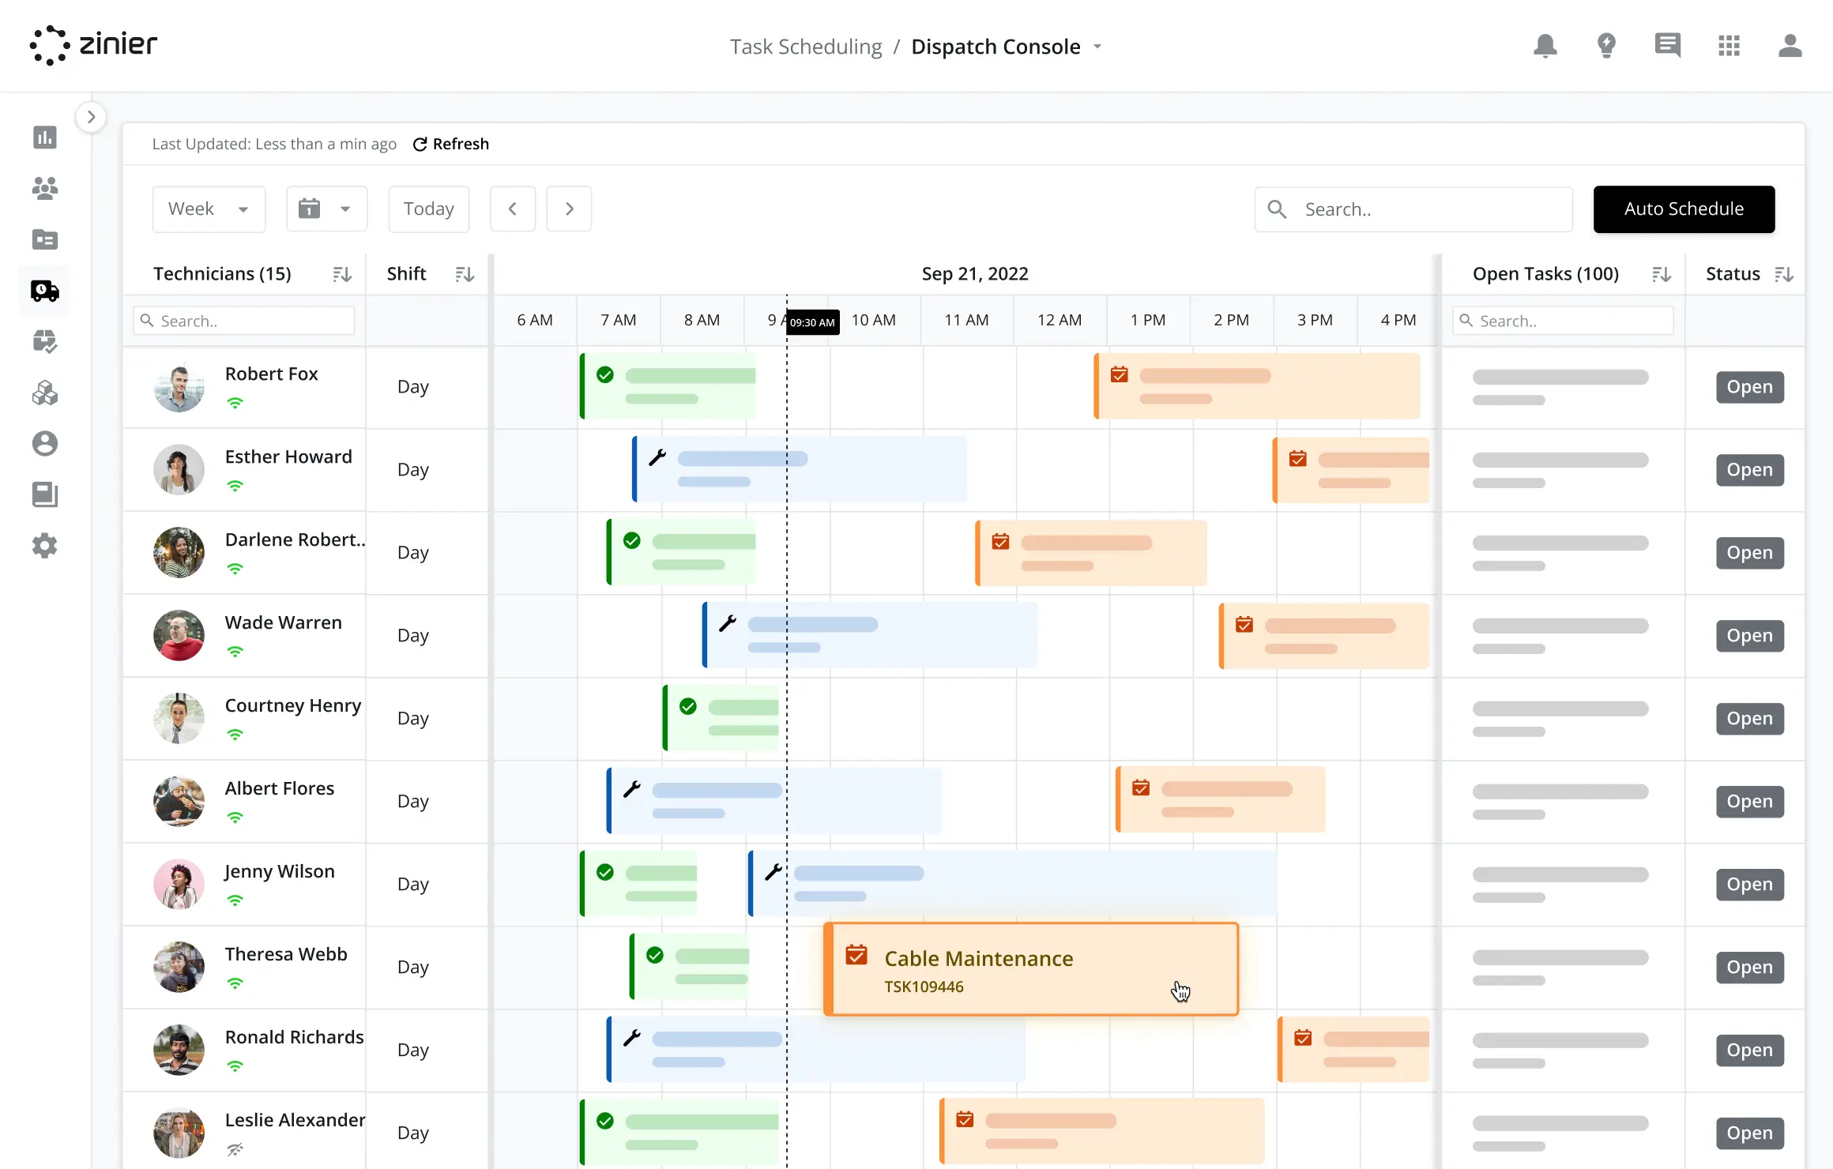This screenshot has height=1169, width=1833.
Task: Go to previous period arrow
Action: coord(513,209)
